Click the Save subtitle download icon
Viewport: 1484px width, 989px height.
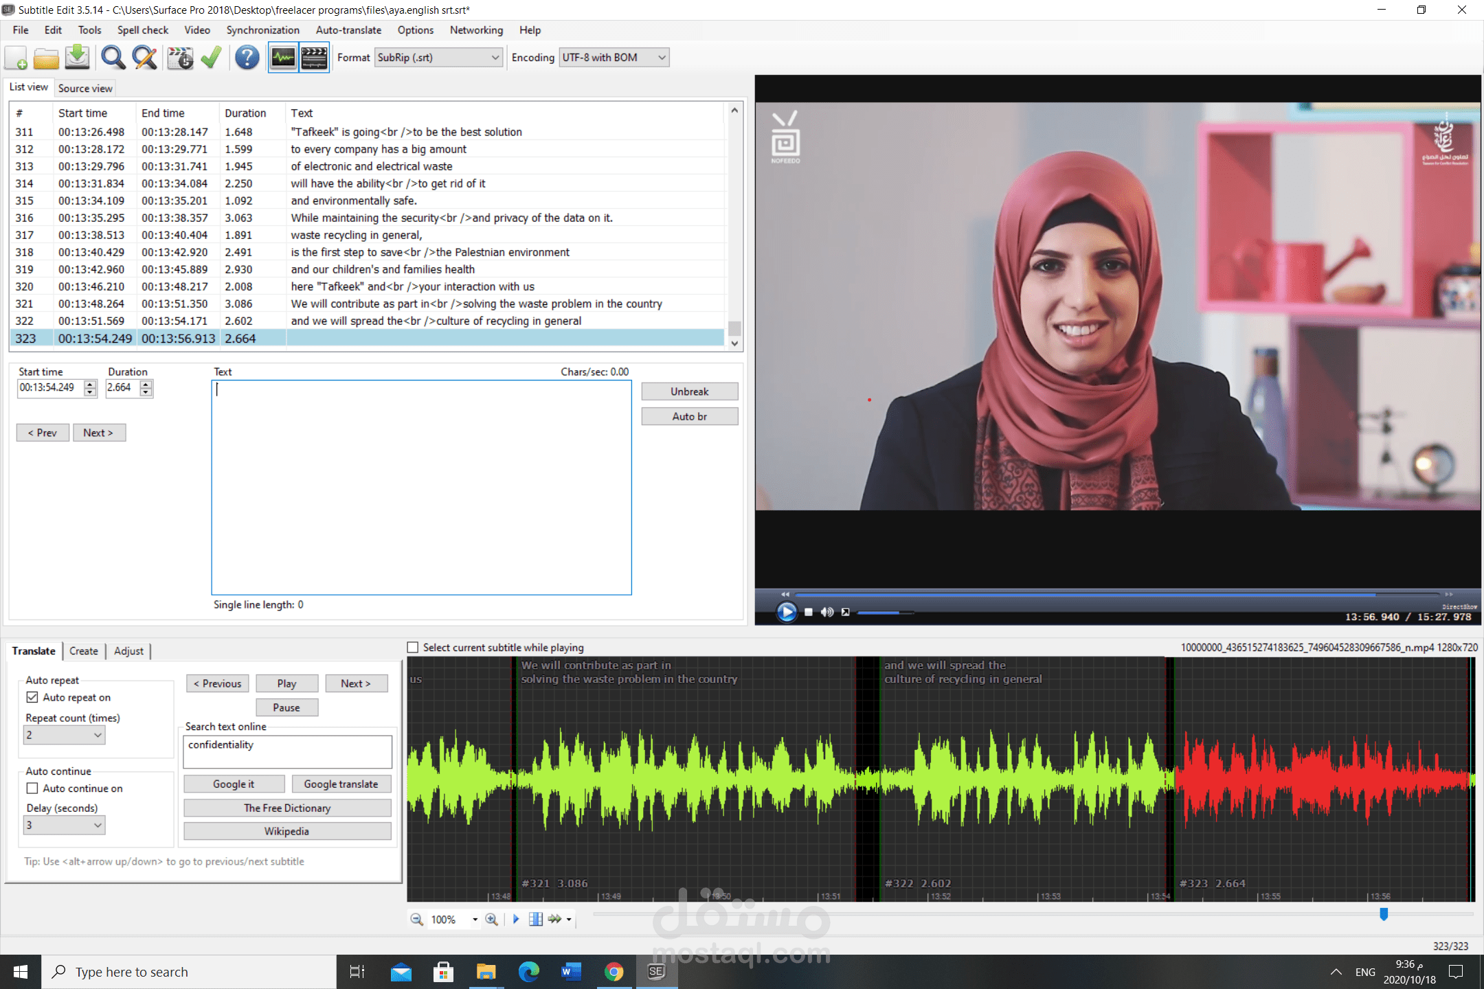(x=77, y=58)
